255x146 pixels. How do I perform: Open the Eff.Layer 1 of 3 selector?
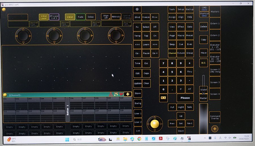click(54, 17)
